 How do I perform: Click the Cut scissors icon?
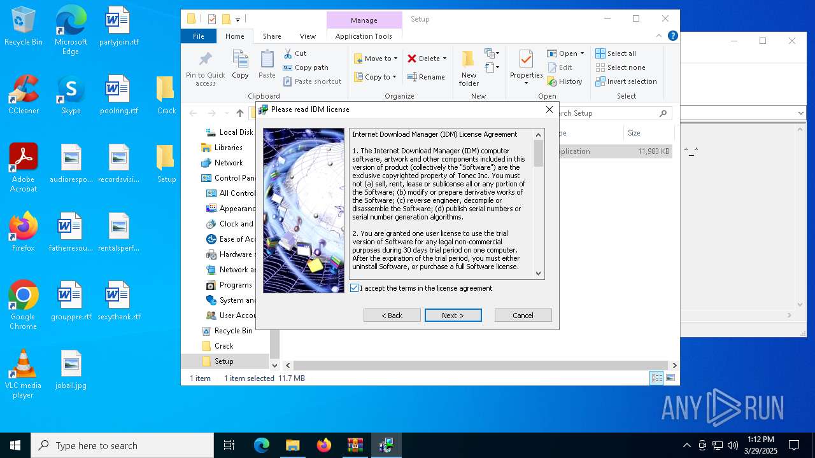(x=288, y=53)
